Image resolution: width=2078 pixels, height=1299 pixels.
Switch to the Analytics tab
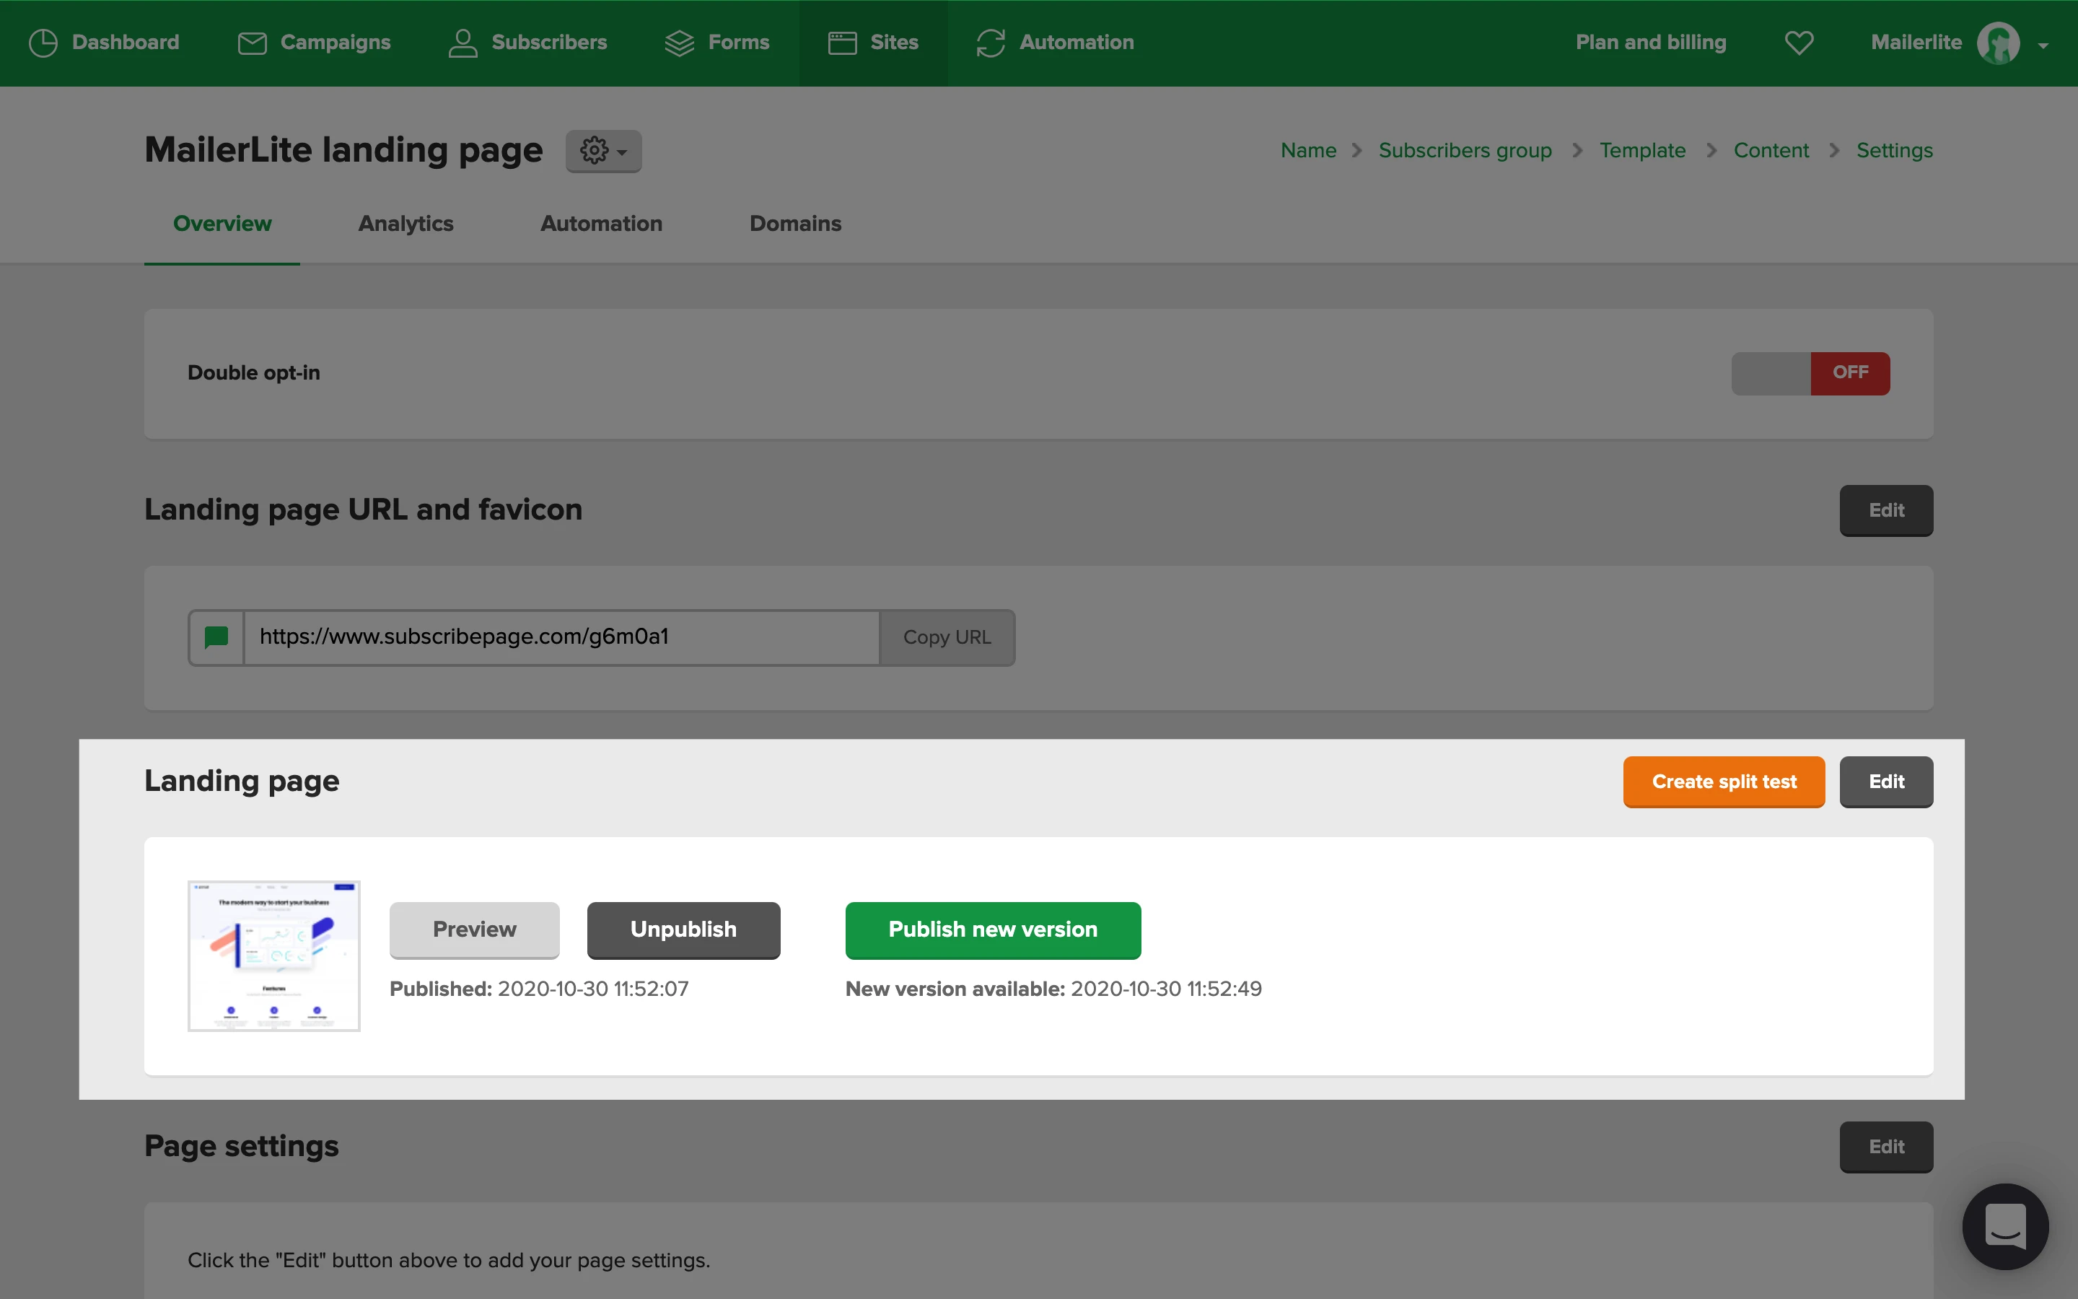[x=405, y=224]
